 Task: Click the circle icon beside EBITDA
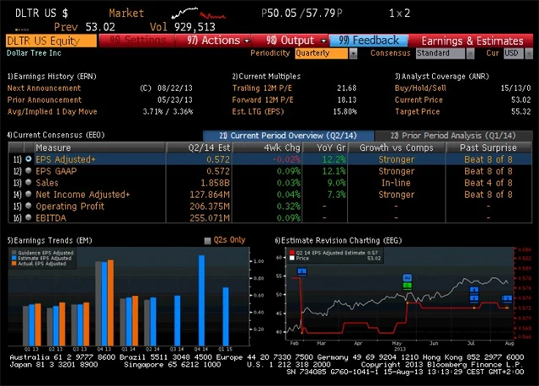29,217
